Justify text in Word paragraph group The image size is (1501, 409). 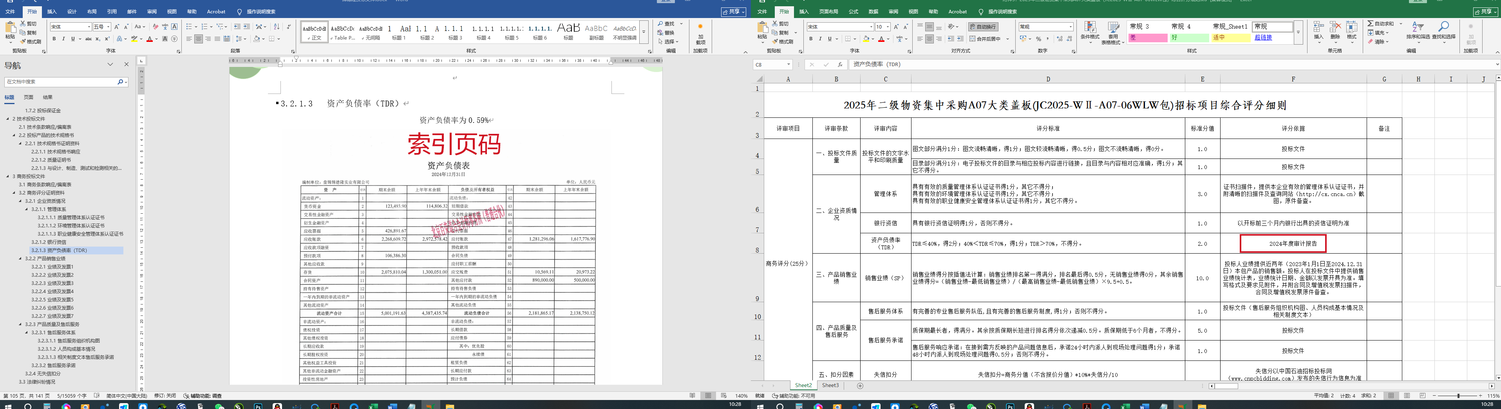[217, 39]
